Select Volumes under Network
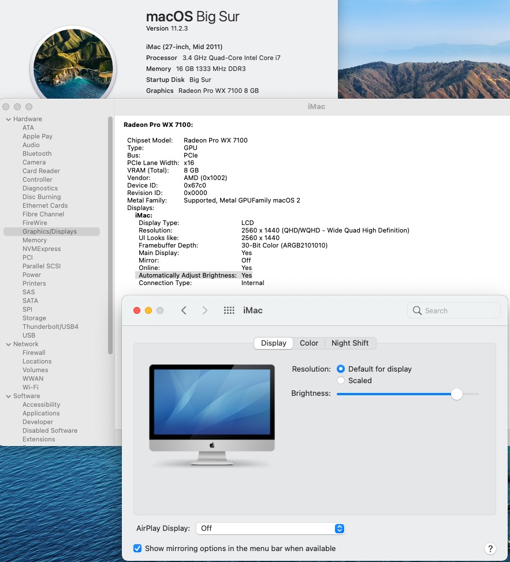510x562 pixels. click(x=35, y=370)
